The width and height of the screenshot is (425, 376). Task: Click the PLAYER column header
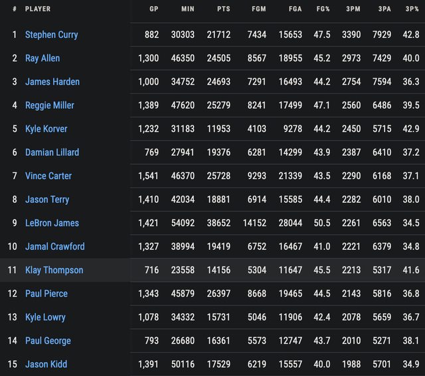click(38, 9)
